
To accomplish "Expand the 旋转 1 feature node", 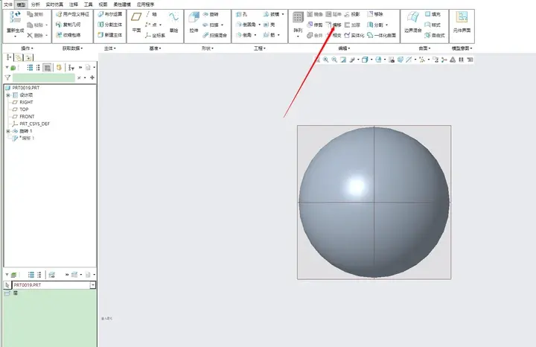I will tap(8, 131).
